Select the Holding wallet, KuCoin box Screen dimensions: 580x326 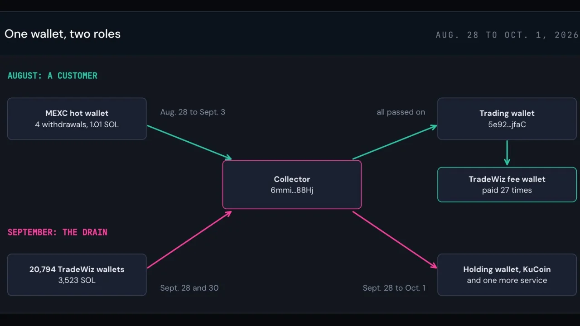[x=507, y=275]
